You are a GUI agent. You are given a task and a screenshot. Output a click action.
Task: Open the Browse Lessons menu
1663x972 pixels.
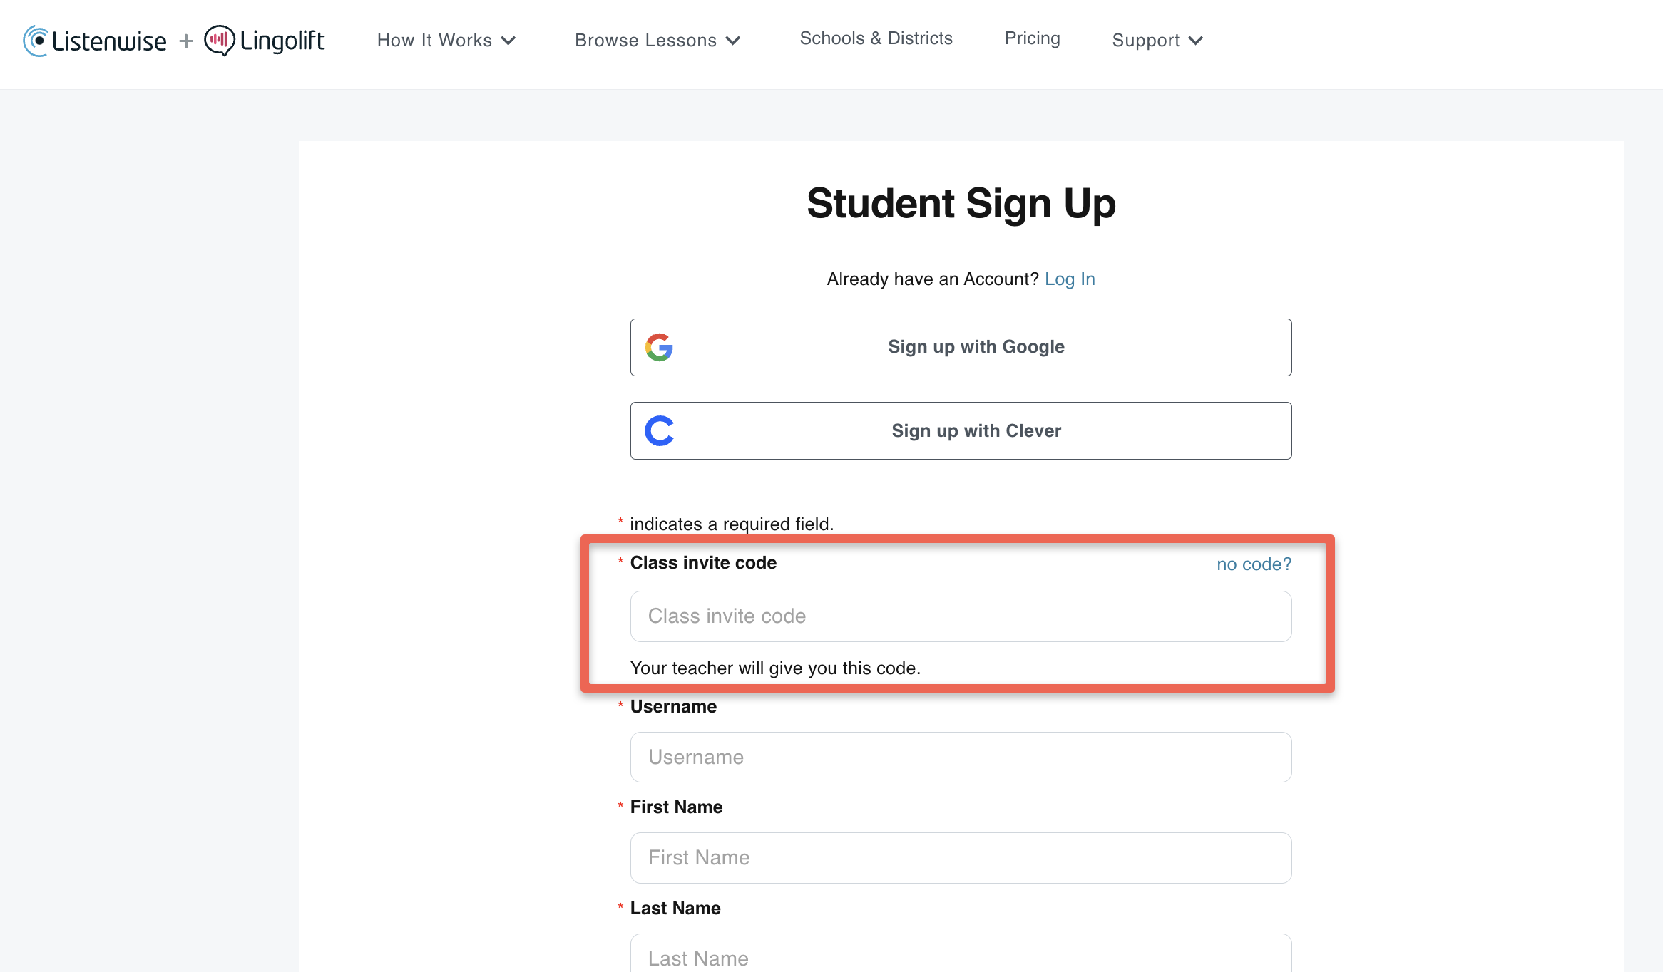[645, 41]
